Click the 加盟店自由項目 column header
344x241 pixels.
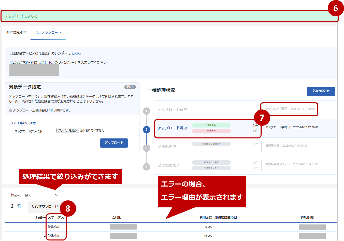pyautogui.click(x=226, y=217)
